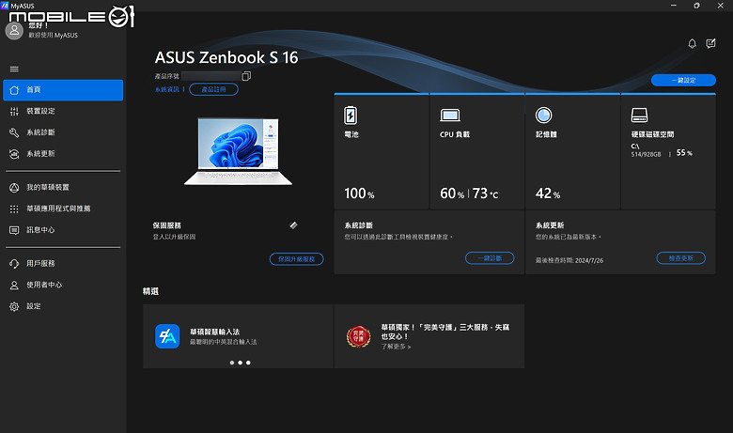Click the 100% battery value
This screenshot has width=733, height=433.
point(359,193)
